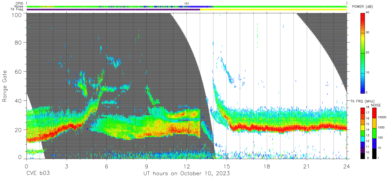Screen dimensions: 390x180
Task: Click the "21" tick on the UT hours axis
Action: point(307,166)
